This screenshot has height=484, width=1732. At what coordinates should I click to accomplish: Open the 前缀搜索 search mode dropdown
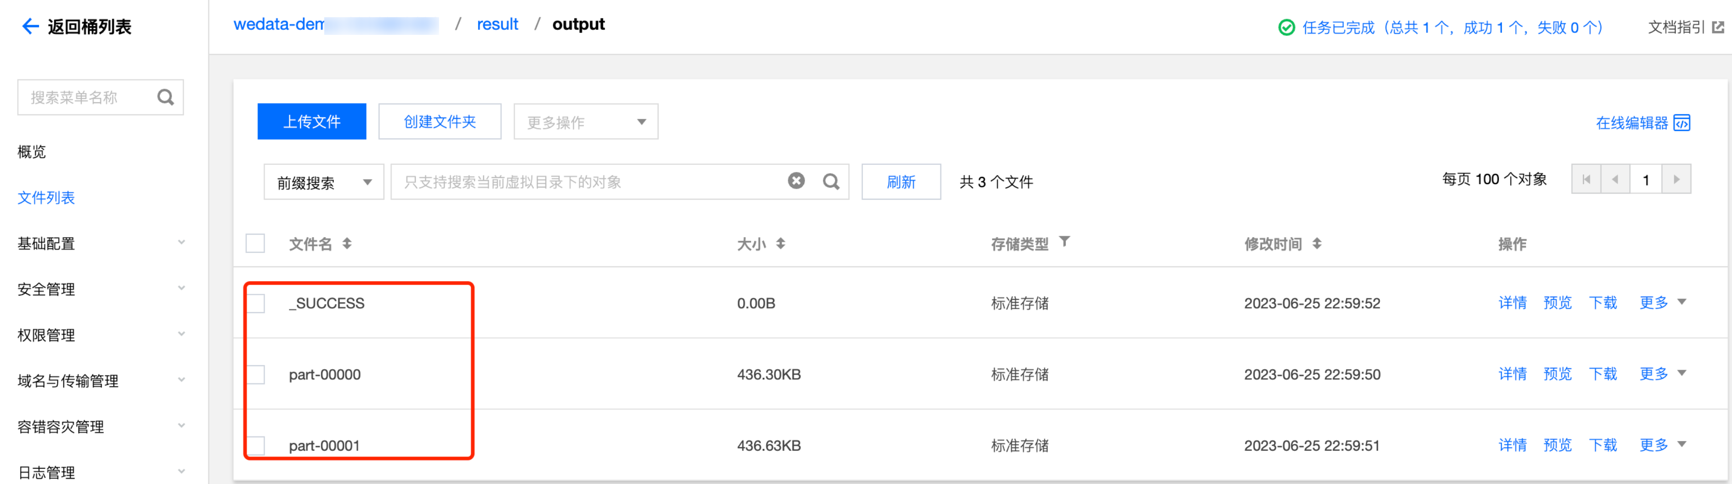323,182
